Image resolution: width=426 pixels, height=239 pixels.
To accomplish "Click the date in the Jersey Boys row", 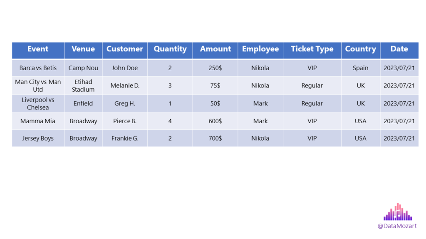I will pyautogui.click(x=399, y=138).
